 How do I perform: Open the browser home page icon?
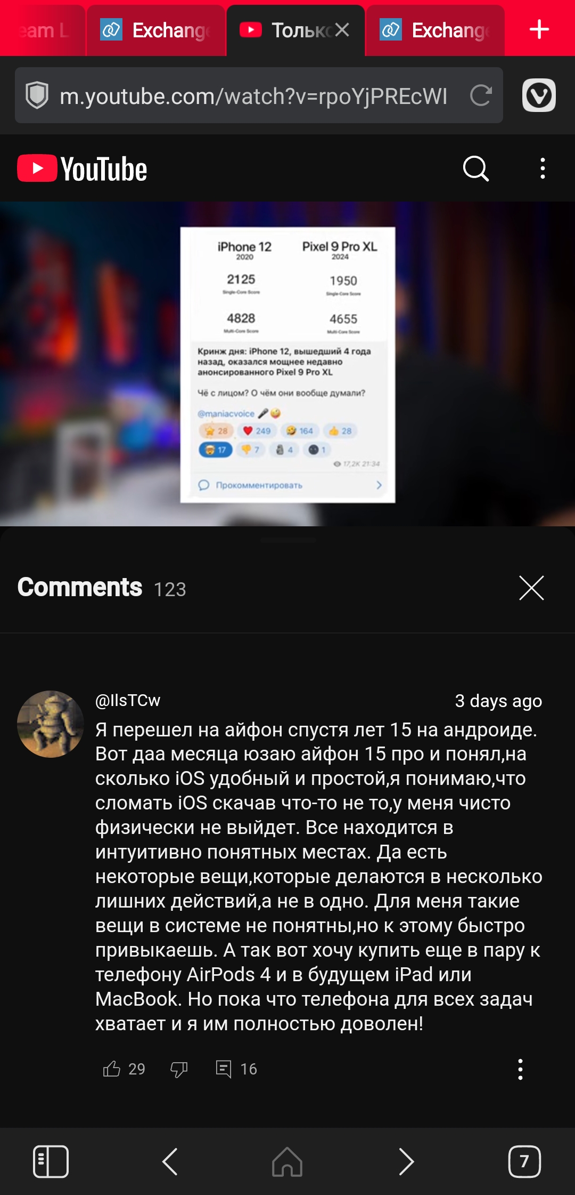(287, 1161)
